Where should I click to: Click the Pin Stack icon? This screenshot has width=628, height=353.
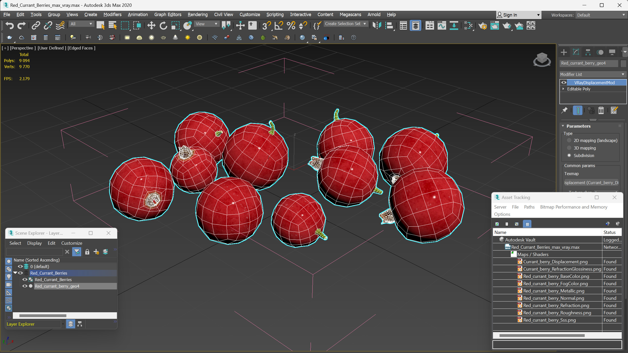point(564,110)
